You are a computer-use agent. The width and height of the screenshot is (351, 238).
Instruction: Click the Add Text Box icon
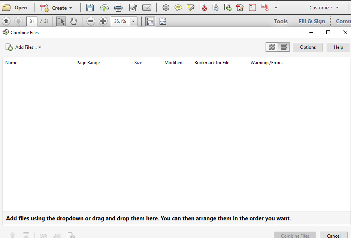click(x=252, y=8)
